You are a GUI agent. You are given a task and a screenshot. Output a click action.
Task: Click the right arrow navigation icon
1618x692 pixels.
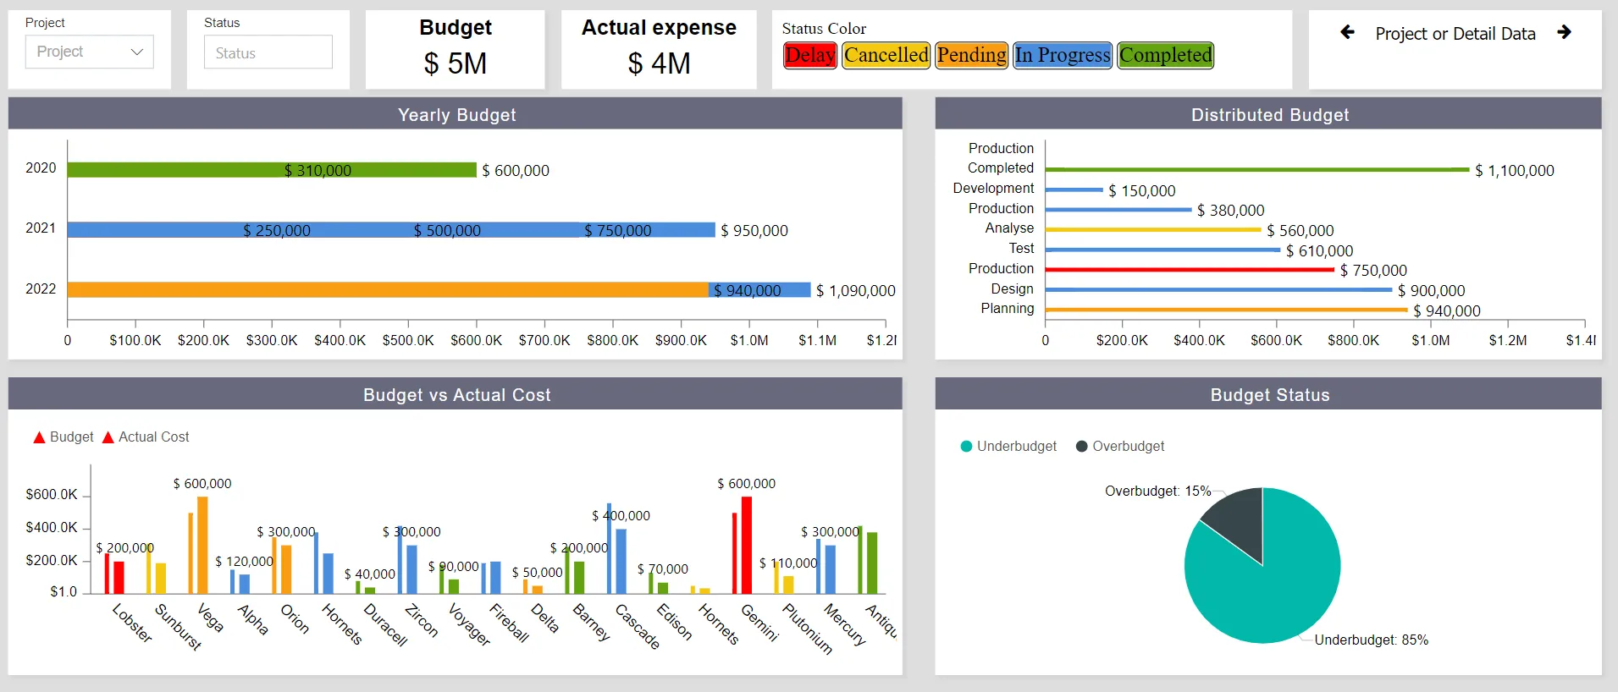coord(1564,32)
